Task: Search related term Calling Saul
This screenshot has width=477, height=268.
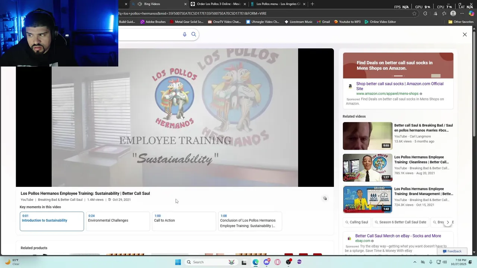Action: (356, 222)
